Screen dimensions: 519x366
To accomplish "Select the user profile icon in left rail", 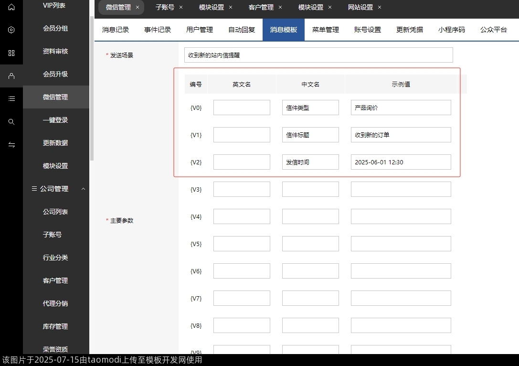I will 11,76.
